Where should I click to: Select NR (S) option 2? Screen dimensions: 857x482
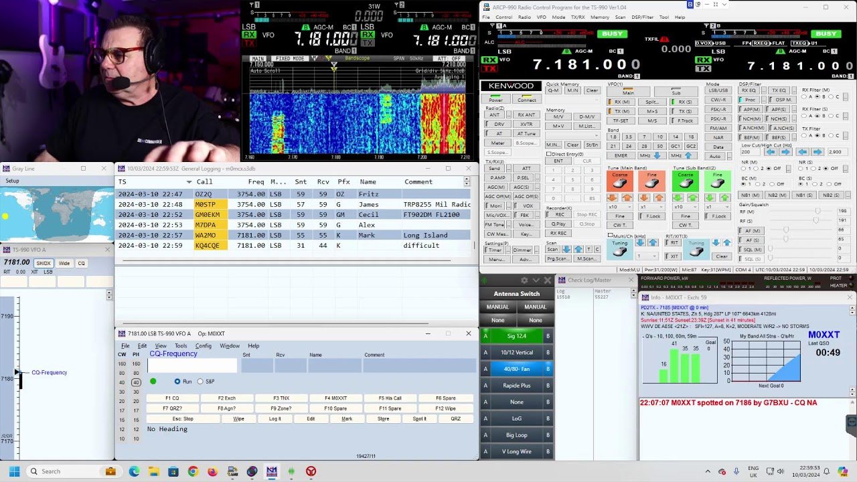point(813,168)
